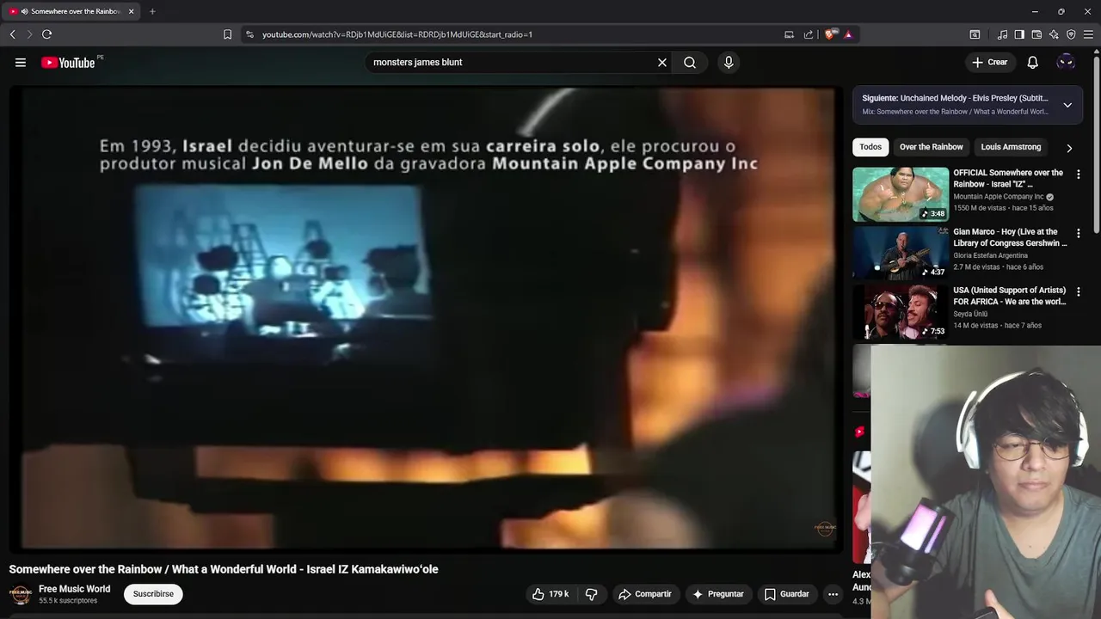Install app via address bar screen icon
The height and width of the screenshot is (619, 1101).
tap(789, 34)
